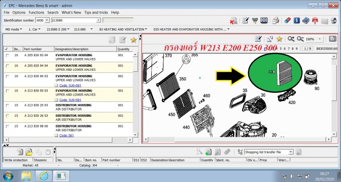The height and width of the screenshot is (182, 341).
Task: Open the Search menu
Action: point(53,12)
